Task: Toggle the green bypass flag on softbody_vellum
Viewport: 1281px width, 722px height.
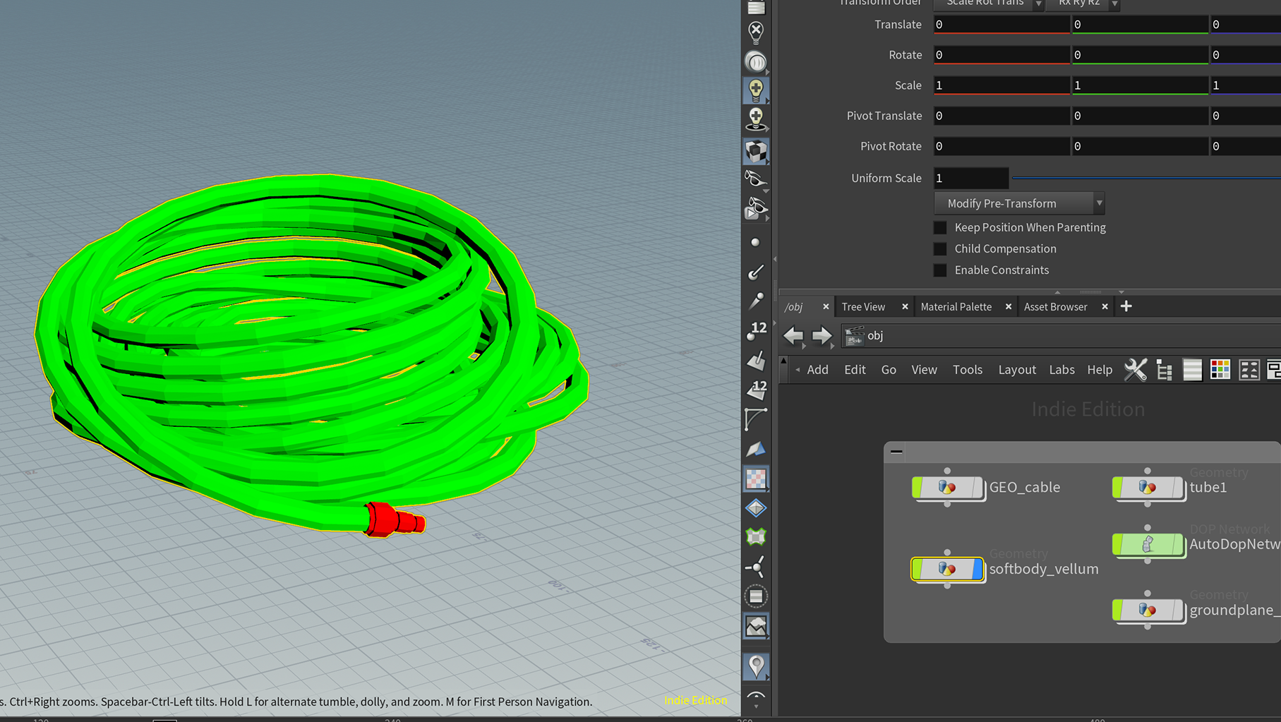Action: coord(918,569)
